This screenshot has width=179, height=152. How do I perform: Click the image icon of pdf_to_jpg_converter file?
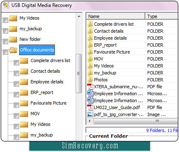pos(90,114)
